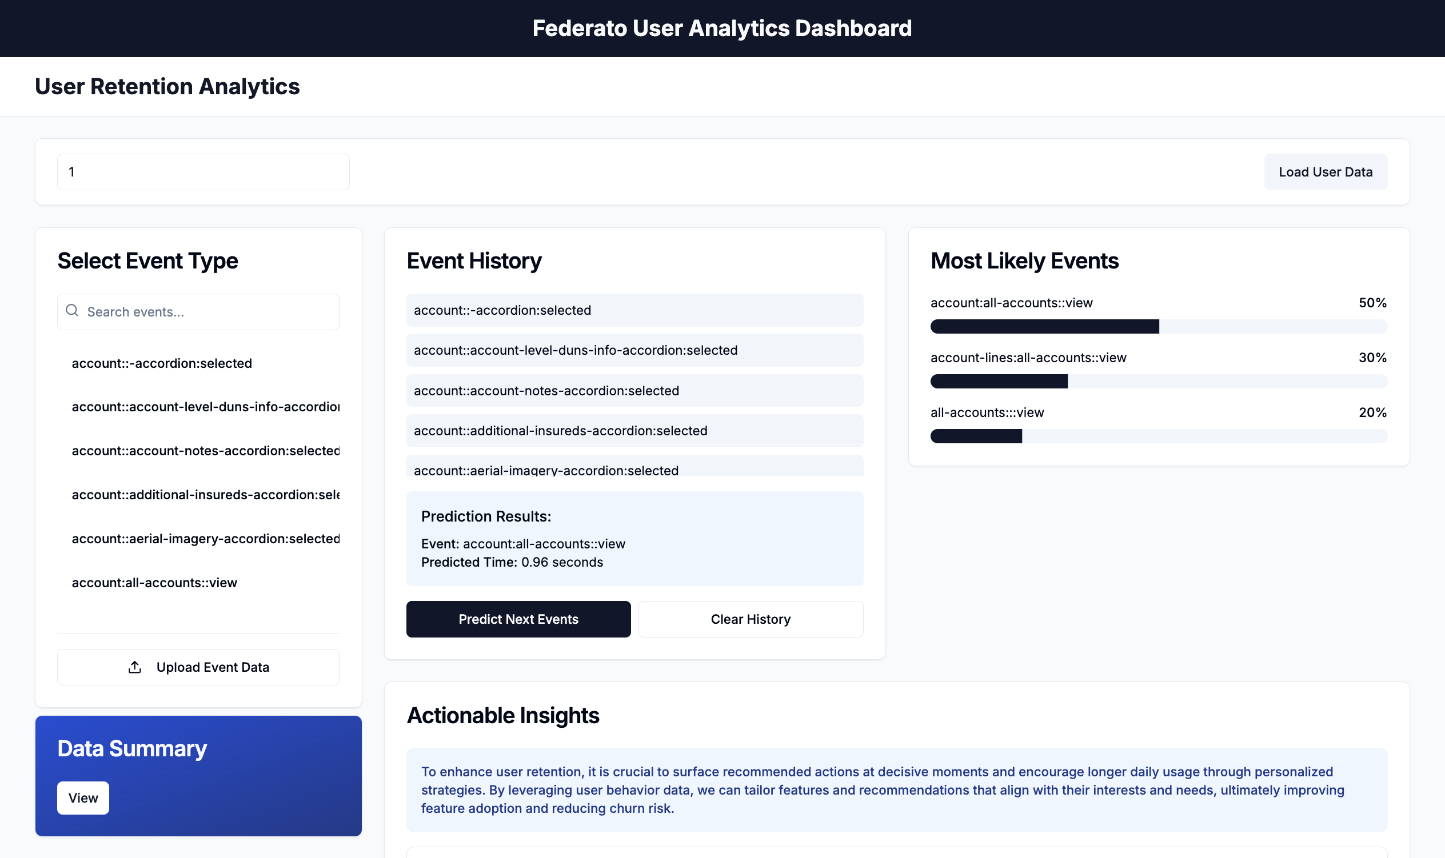Image resolution: width=1445 pixels, height=858 pixels.
Task: Click the Search events input field
Action: [x=208, y=312]
